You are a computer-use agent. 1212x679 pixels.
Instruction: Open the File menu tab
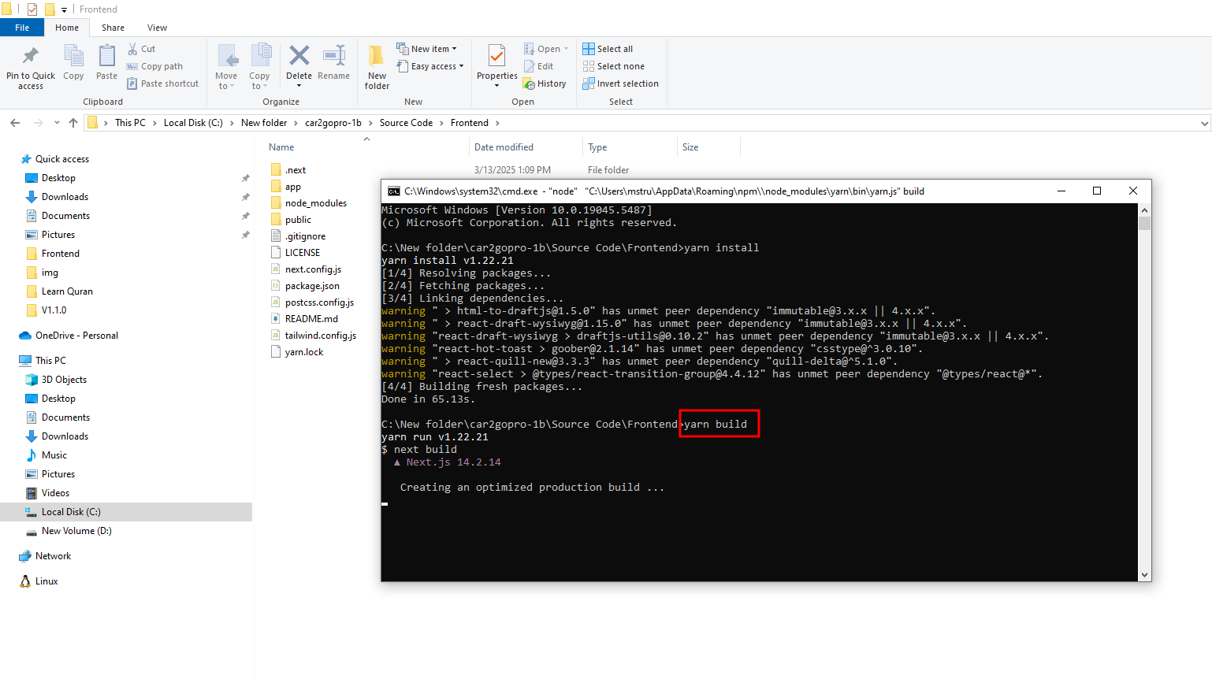(x=22, y=28)
